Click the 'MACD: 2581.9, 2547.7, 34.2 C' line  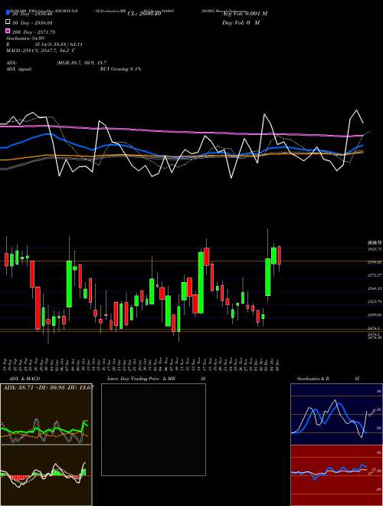(41, 51)
